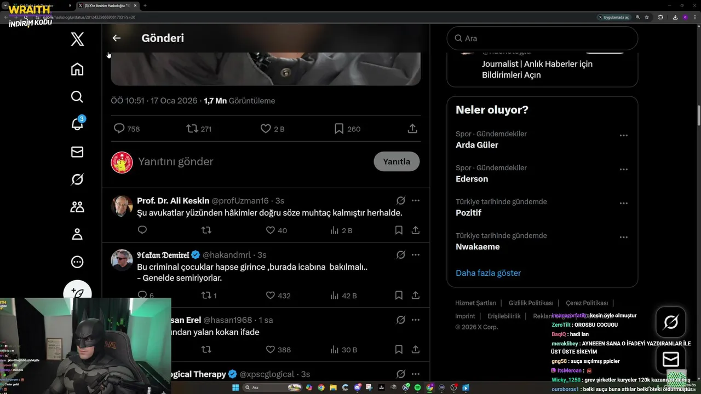Open more options on Logical Therapy's reply

(x=416, y=374)
